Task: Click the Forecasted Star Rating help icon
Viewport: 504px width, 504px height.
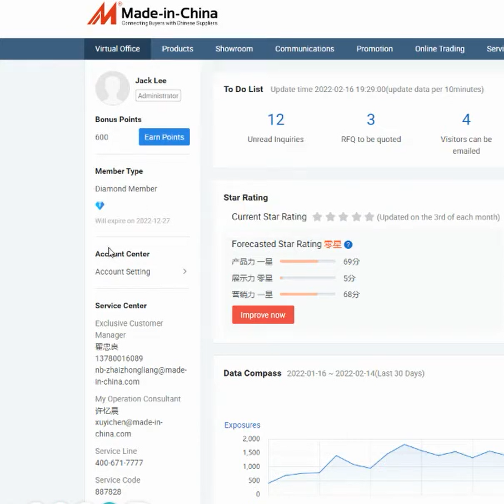Action: pos(348,244)
